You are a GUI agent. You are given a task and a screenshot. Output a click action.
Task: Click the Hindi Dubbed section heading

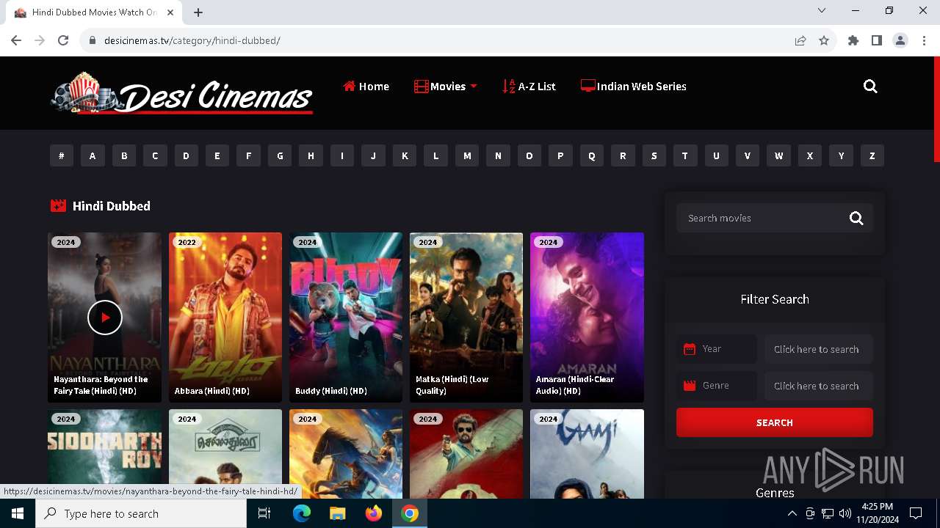tap(112, 206)
